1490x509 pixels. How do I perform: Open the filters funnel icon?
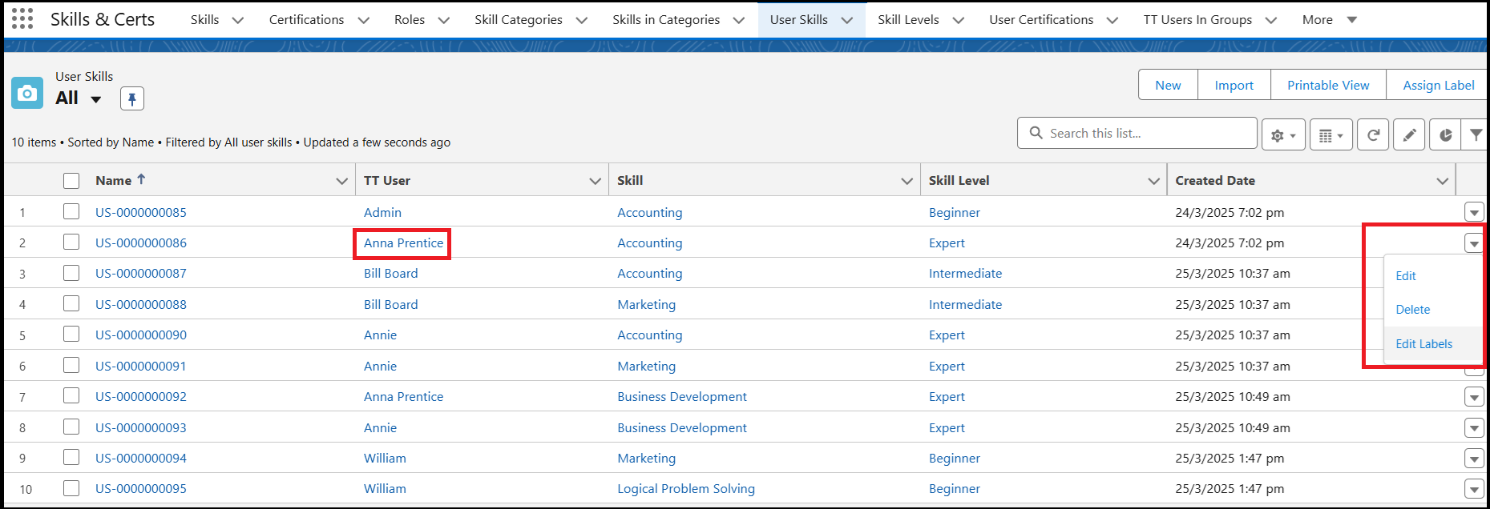(1476, 134)
